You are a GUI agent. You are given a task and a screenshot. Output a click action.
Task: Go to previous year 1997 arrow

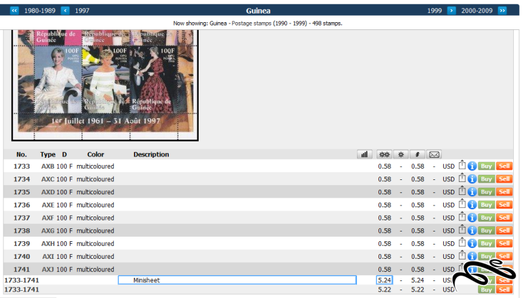[x=65, y=10]
